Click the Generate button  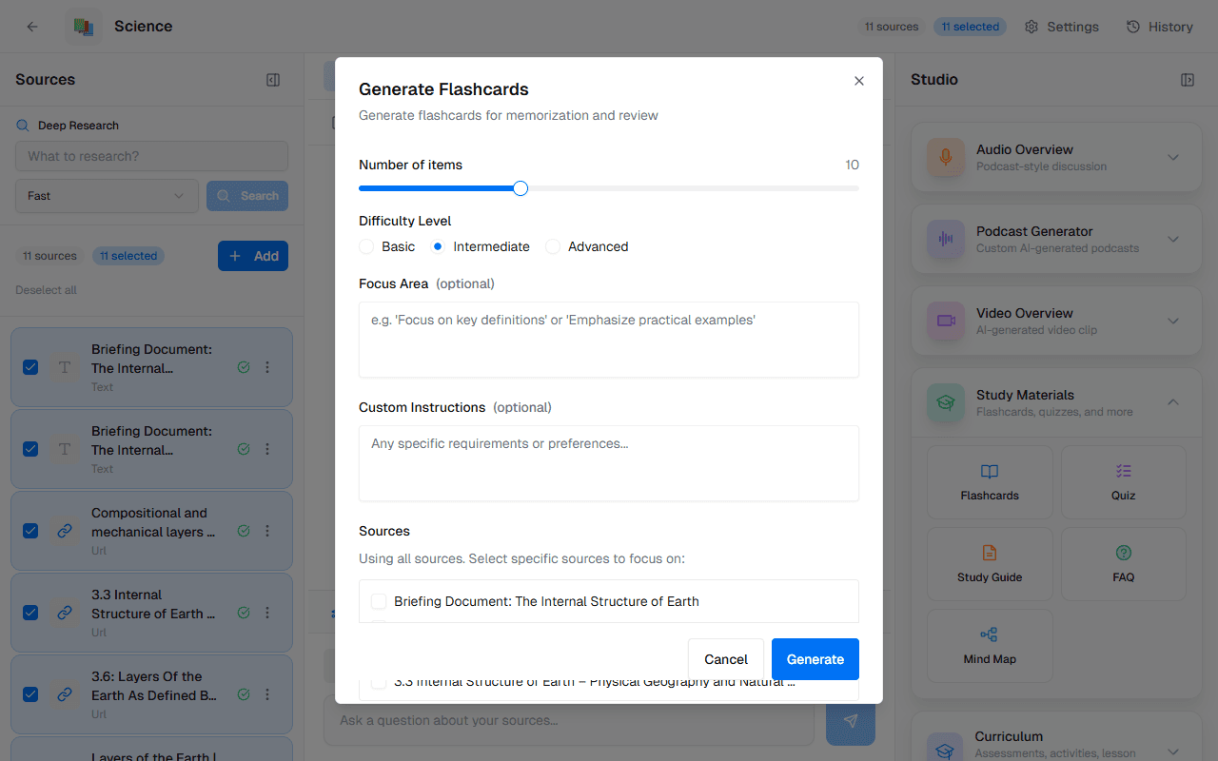coord(815,659)
